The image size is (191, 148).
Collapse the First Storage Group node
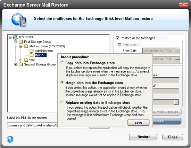[16, 42]
